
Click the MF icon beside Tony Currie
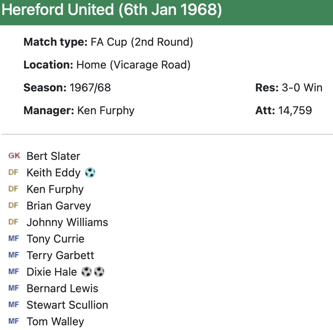coord(13,239)
